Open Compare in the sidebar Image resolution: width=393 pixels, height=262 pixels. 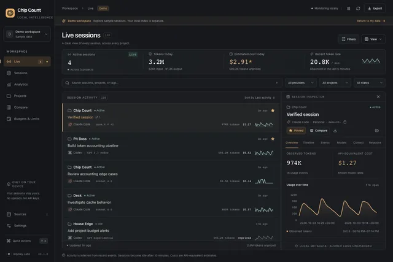[27, 107]
